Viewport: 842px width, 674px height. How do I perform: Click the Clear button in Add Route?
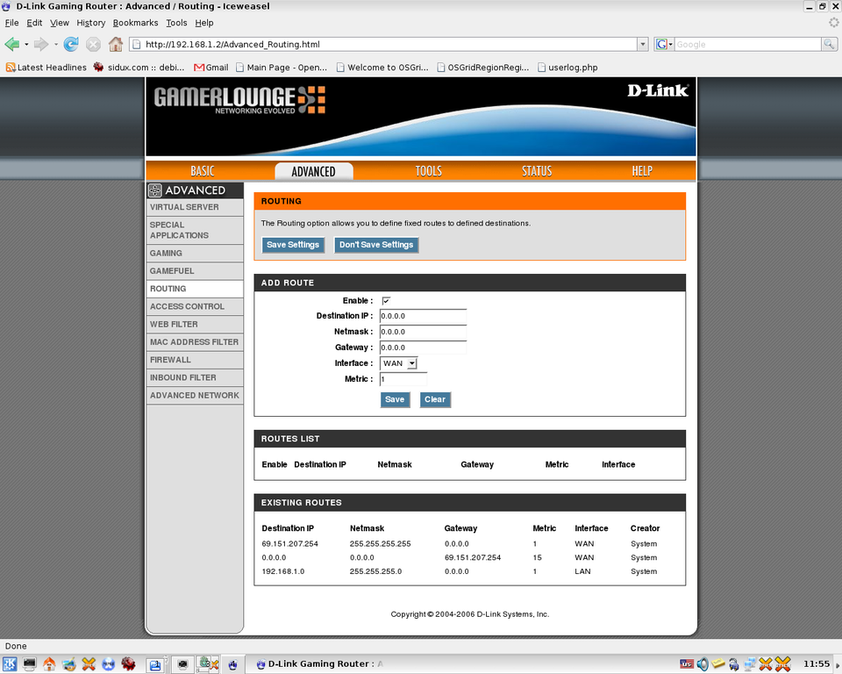435,399
